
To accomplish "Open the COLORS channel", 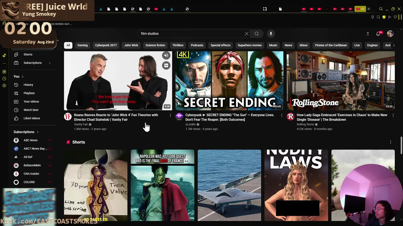I will point(29,182).
